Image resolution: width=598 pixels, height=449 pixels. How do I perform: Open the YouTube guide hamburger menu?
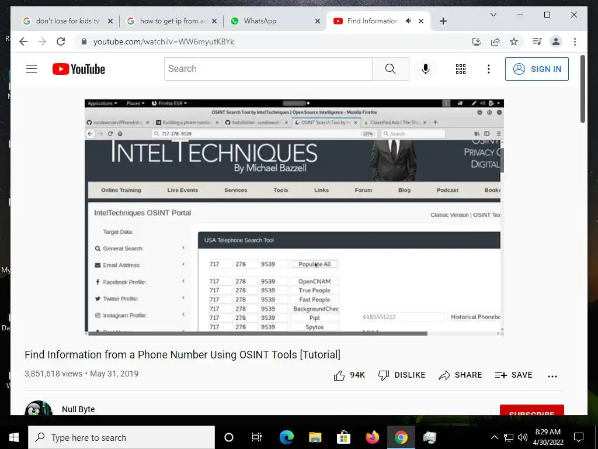(32, 69)
